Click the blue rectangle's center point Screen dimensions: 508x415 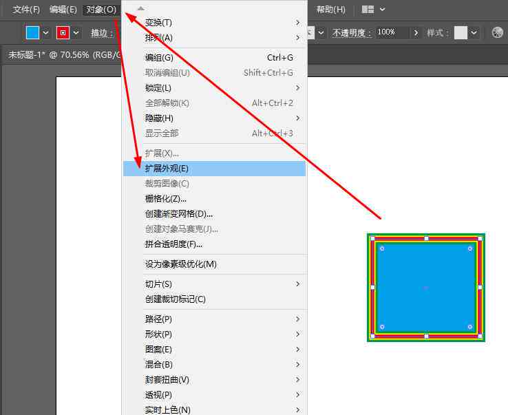(426, 288)
